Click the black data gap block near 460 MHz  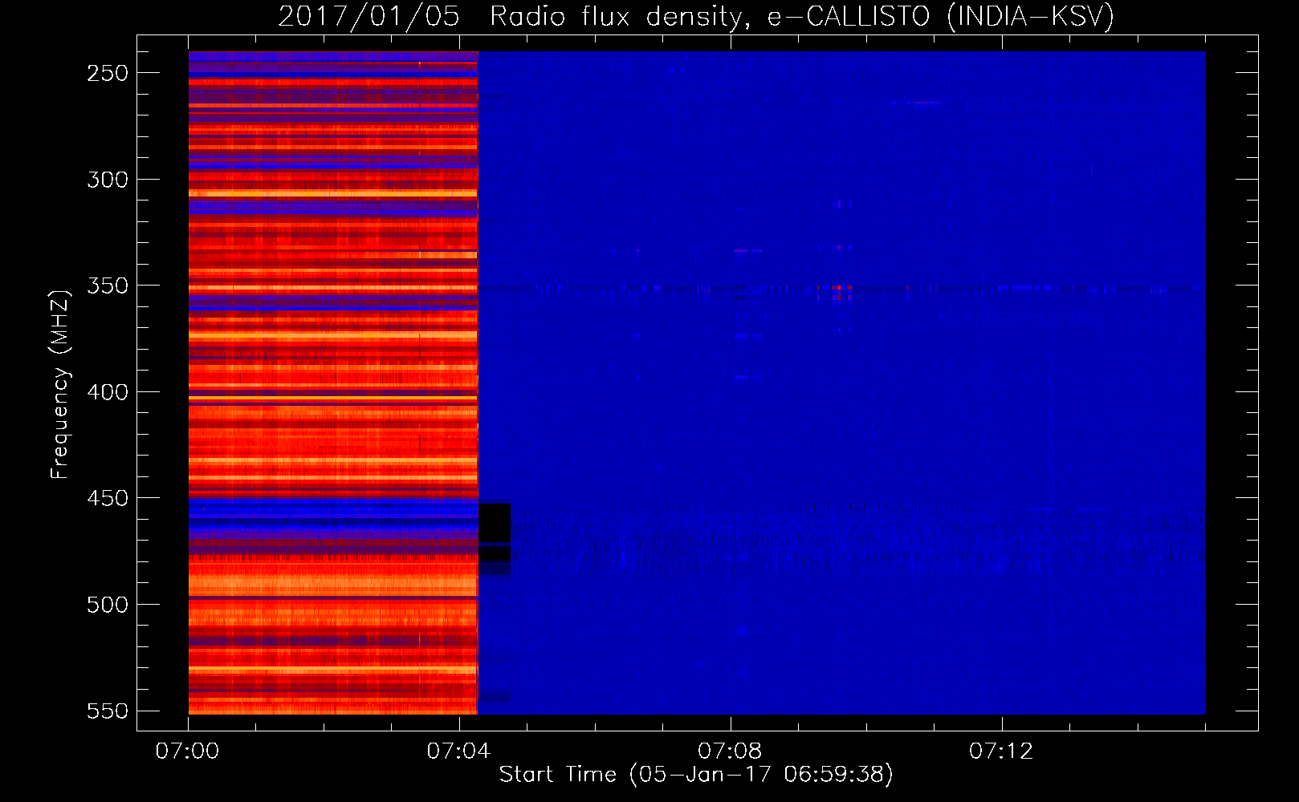[x=495, y=533]
